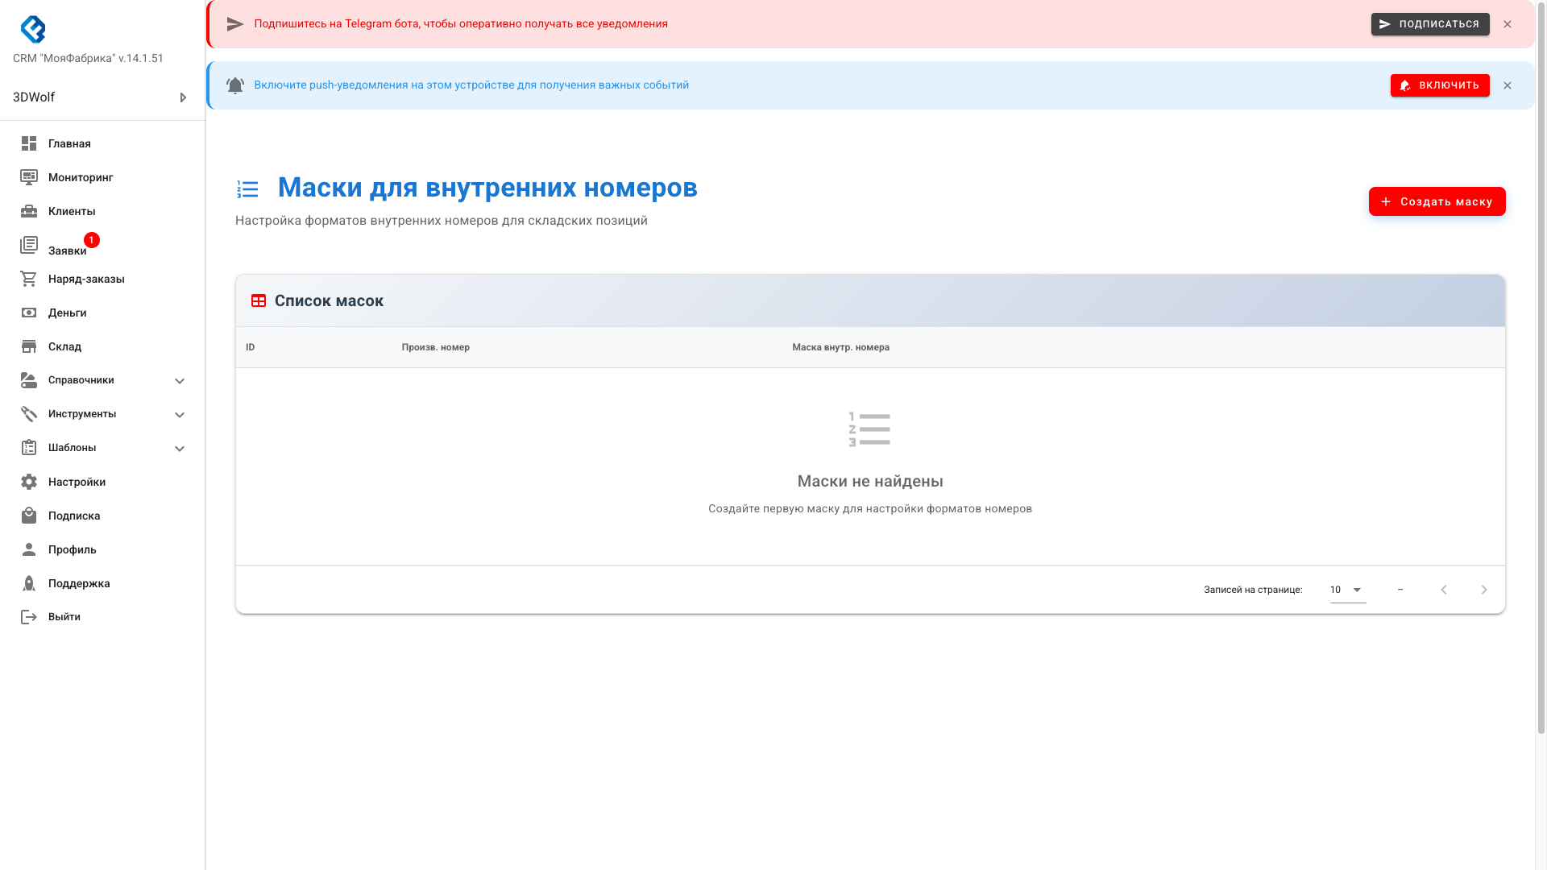The image size is (1547, 870).
Task: Select the Клиенты clients icon
Action: pos(29,211)
